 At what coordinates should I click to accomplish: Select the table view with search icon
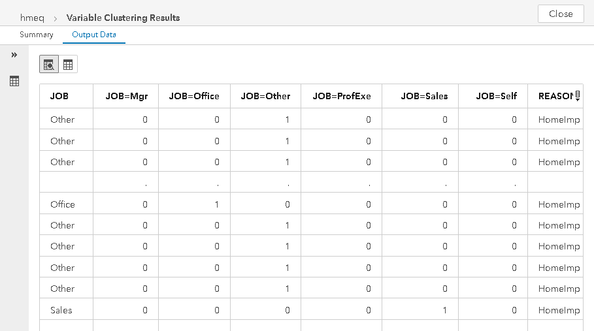click(x=49, y=65)
